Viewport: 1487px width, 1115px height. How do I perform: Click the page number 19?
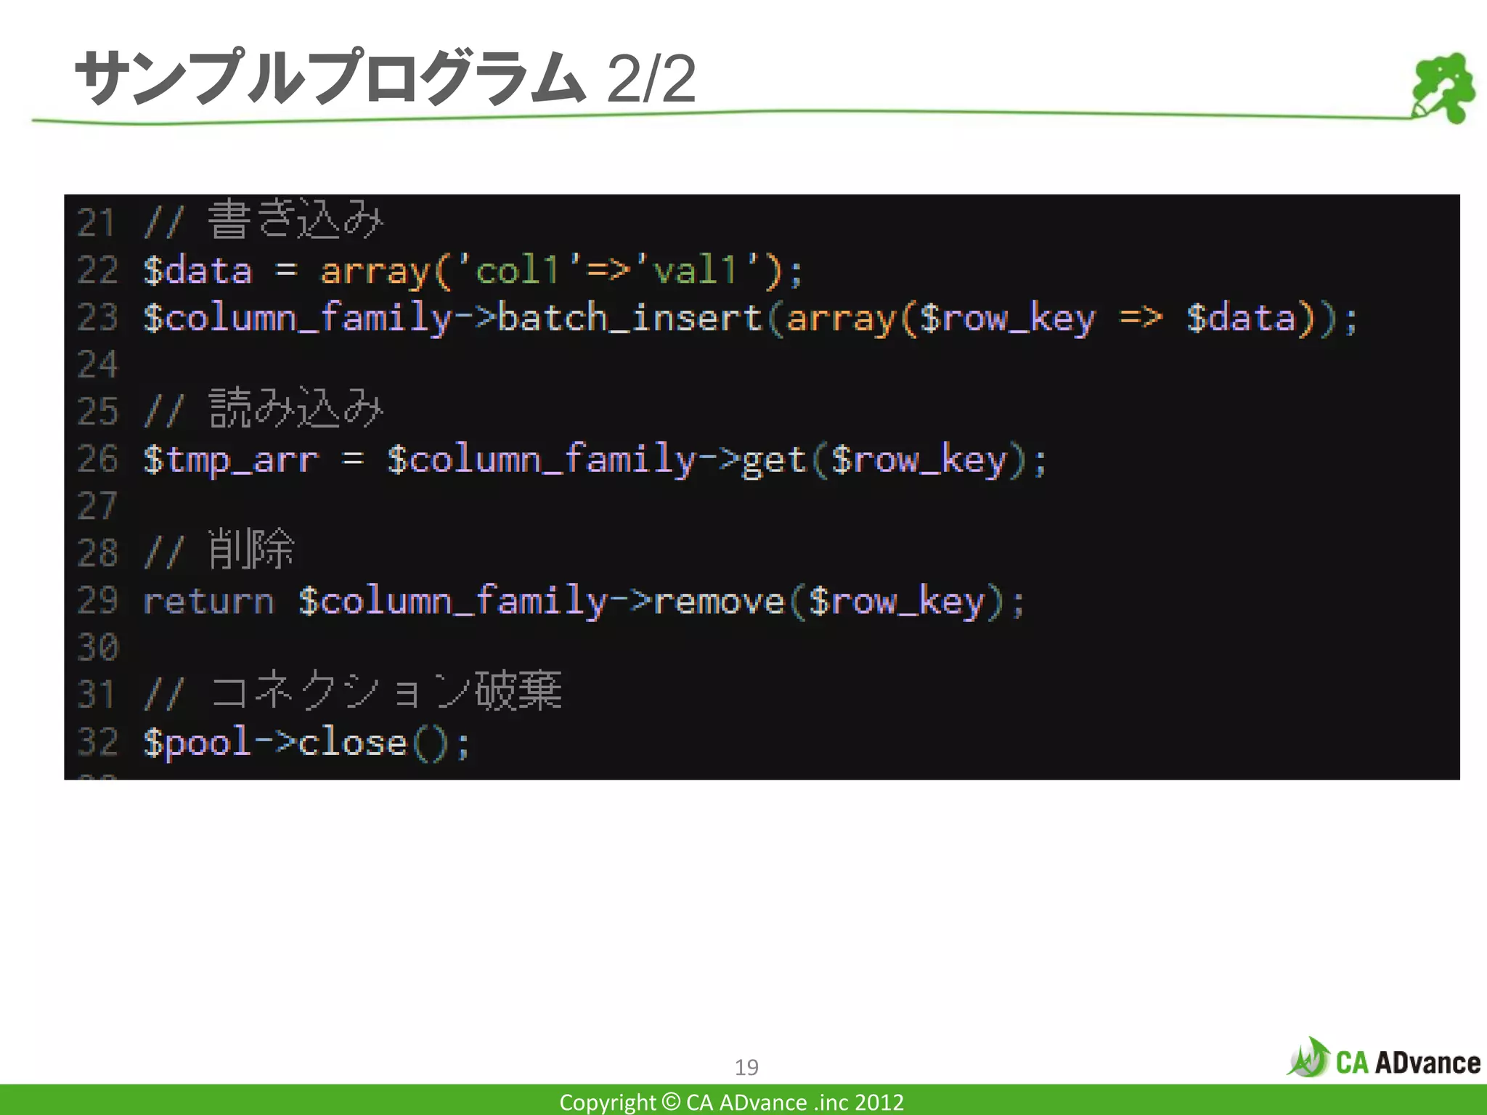(x=746, y=1067)
